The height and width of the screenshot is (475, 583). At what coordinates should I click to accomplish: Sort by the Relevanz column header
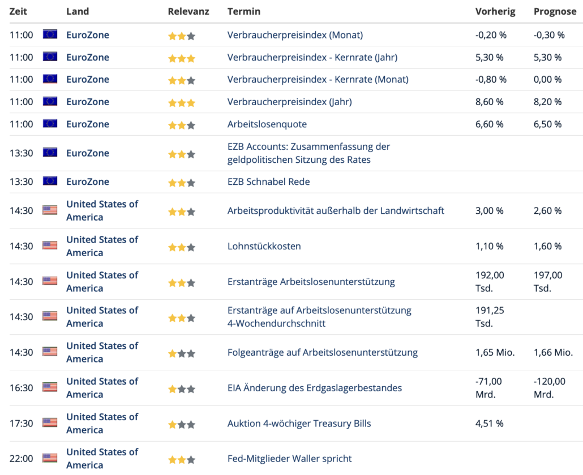[x=188, y=11]
